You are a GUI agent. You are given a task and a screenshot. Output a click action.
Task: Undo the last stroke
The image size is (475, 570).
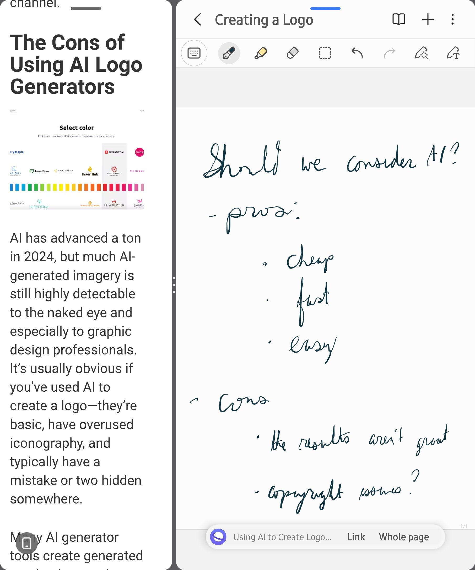pos(357,53)
